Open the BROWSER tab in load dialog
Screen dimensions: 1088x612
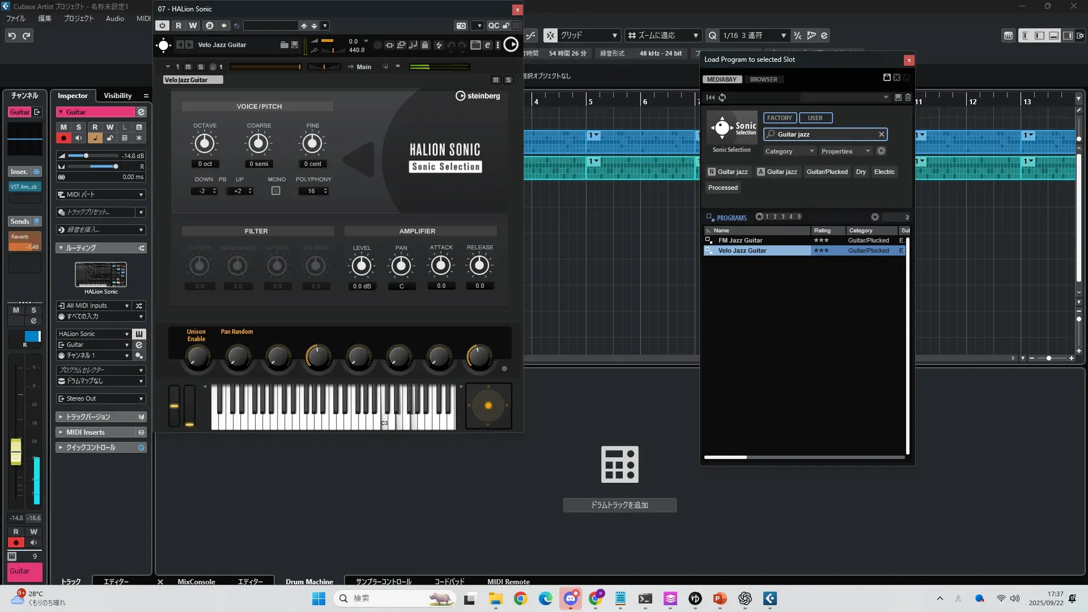click(763, 79)
